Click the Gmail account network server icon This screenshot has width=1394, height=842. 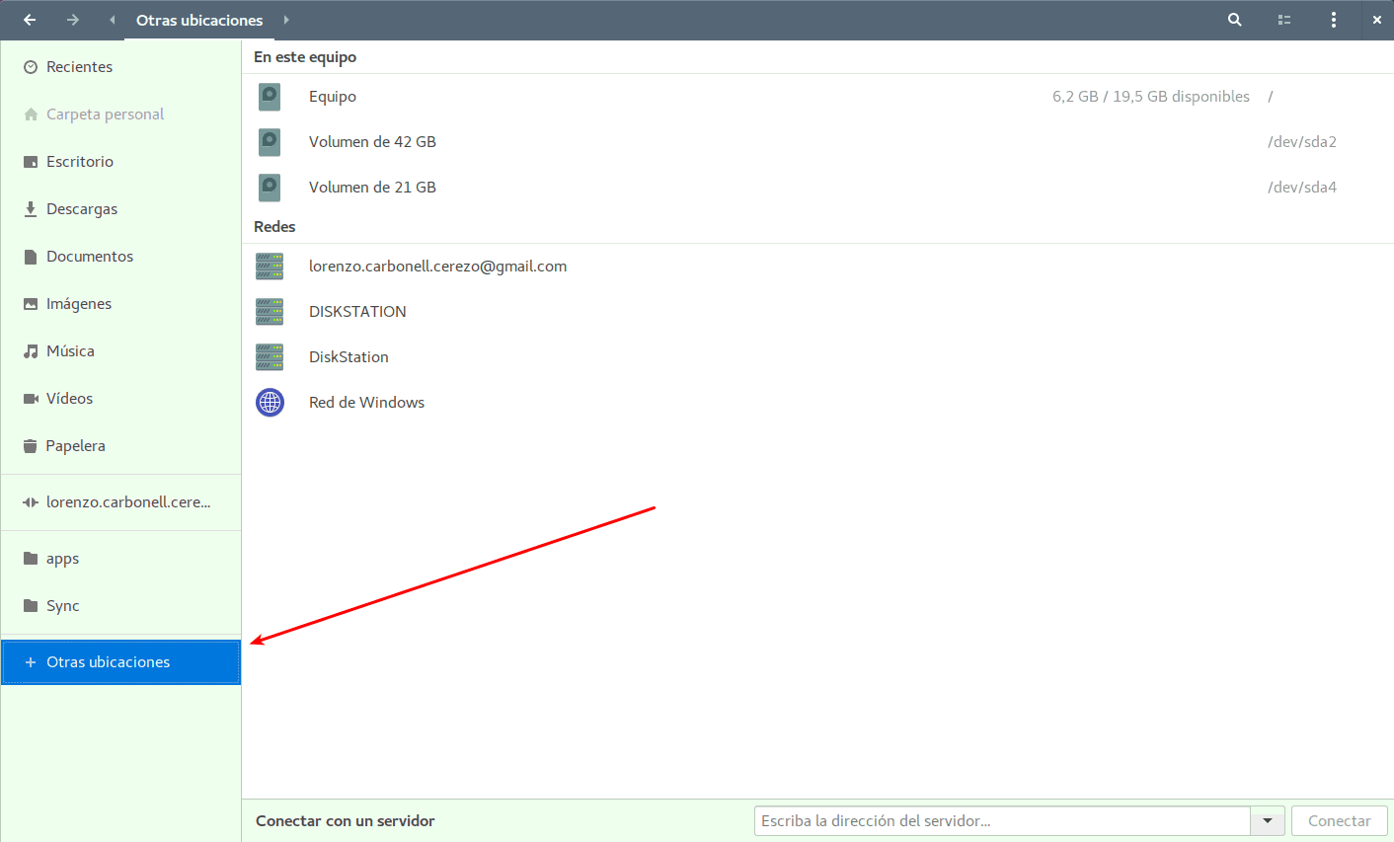(270, 267)
